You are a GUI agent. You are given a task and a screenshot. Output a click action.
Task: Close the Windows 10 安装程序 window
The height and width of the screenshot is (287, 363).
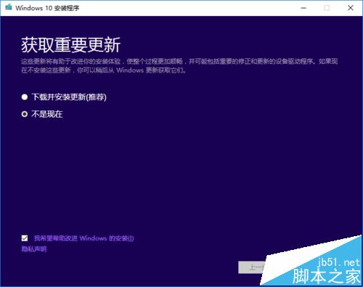click(x=351, y=8)
